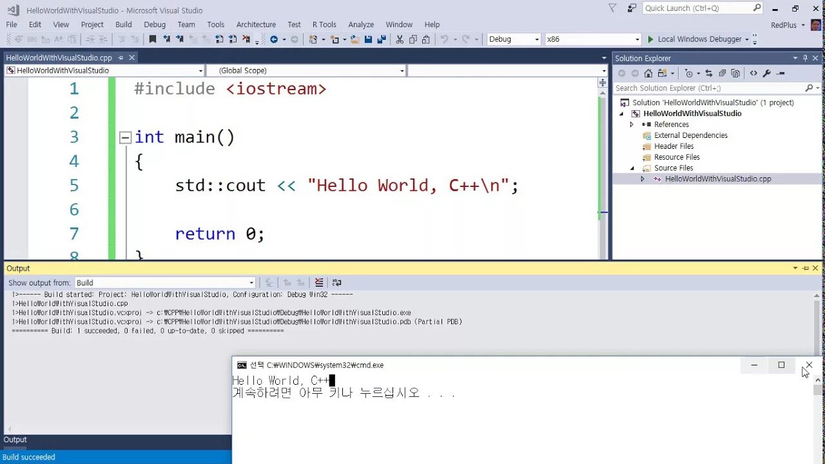Click the Build succeeded status bar text
The image size is (825, 464).
[29, 457]
